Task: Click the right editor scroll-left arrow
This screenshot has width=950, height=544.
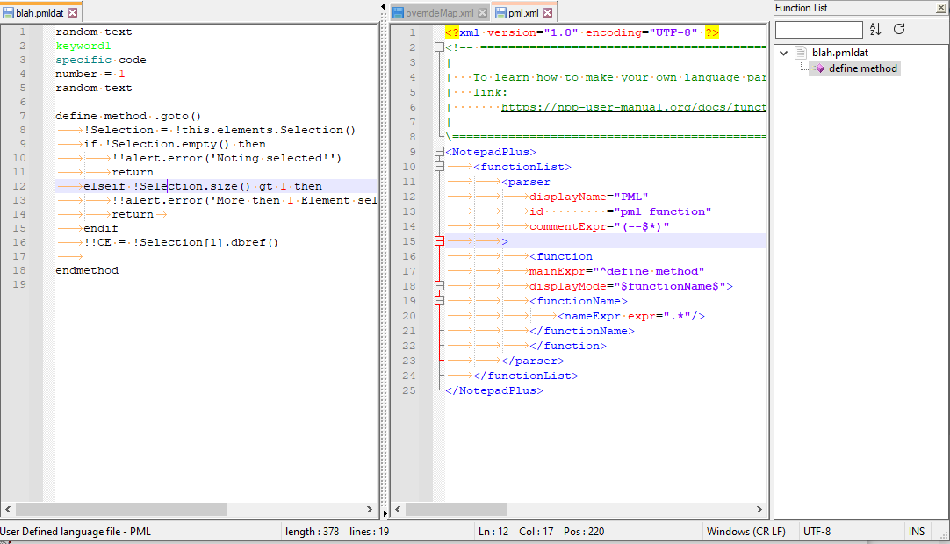Action: (x=398, y=510)
